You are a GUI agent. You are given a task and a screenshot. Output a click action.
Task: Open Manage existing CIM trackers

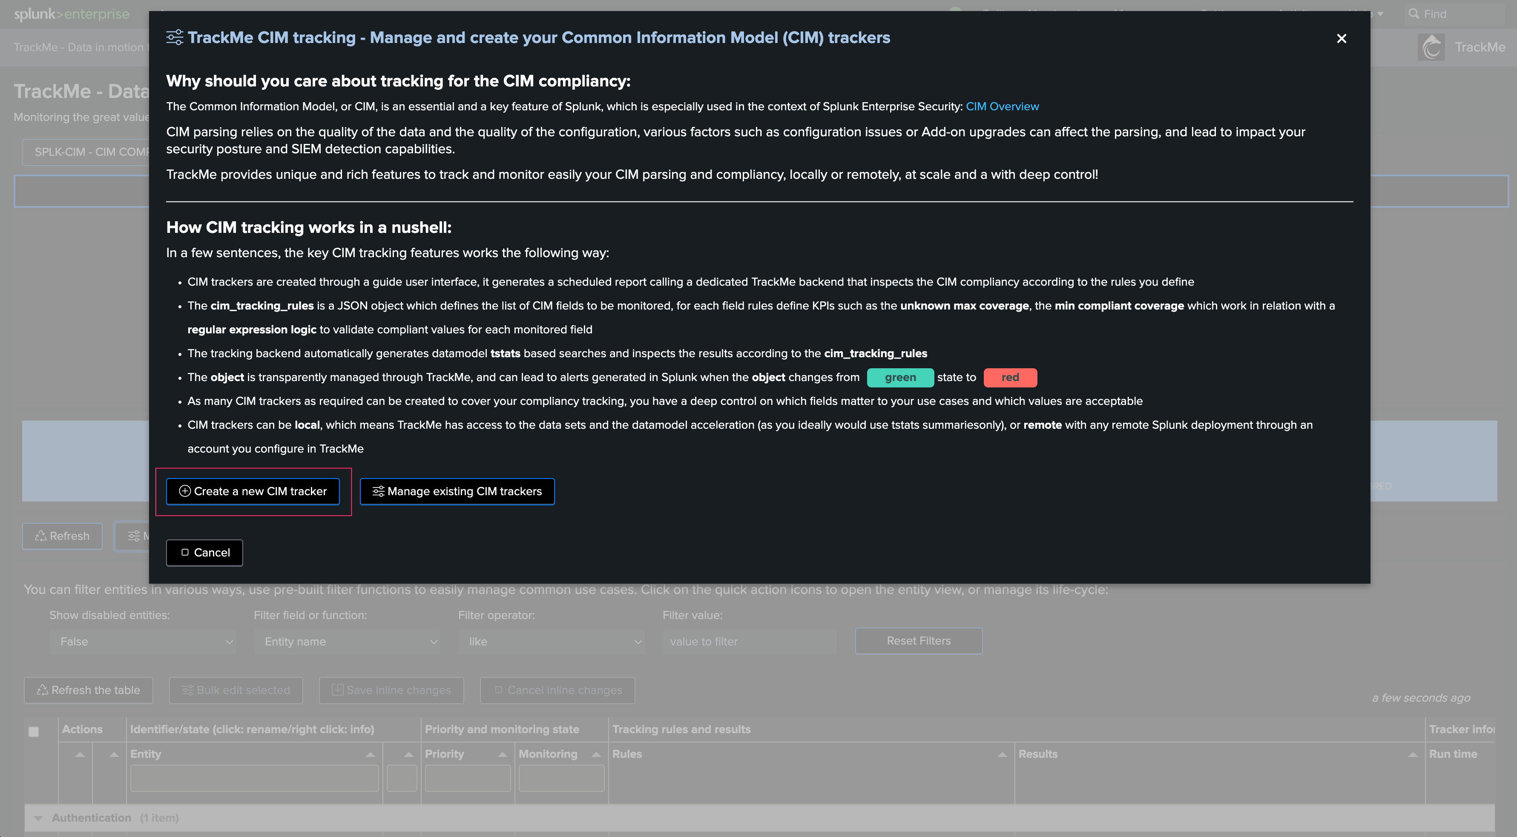[457, 491]
